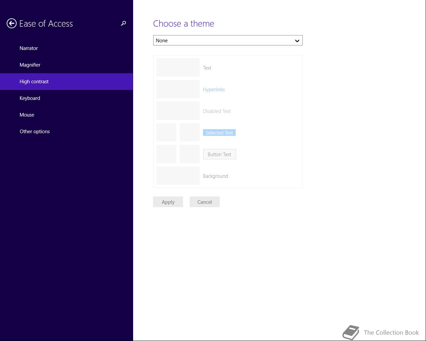The height and width of the screenshot is (341, 426).
Task: Go to Keyboard settings
Action: (66, 98)
